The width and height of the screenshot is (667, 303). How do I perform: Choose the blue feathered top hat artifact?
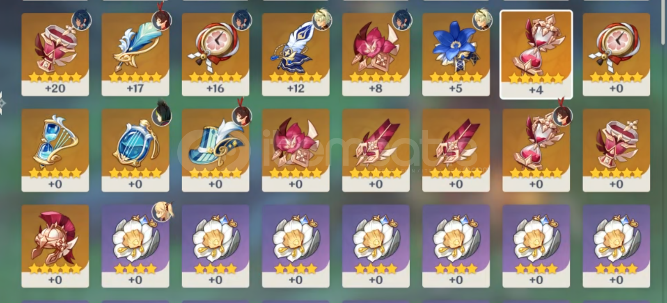click(x=215, y=150)
